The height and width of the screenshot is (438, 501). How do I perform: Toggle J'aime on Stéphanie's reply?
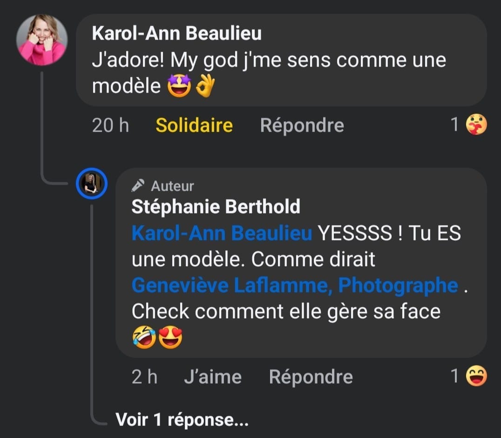212,377
